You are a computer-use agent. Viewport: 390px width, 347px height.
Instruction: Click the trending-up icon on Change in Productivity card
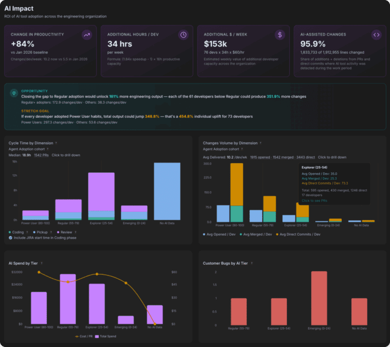click(87, 35)
